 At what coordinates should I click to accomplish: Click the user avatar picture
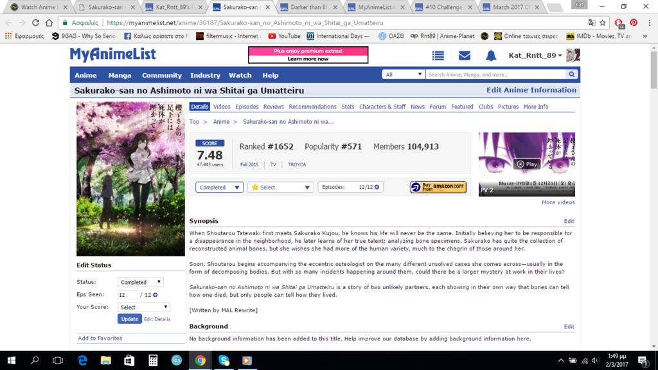pos(573,55)
